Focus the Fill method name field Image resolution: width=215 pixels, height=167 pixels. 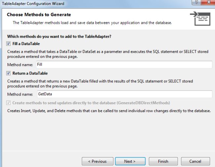(x=124, y=64)
